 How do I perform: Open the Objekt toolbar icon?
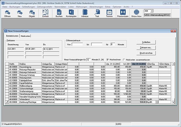coord(32,13)
